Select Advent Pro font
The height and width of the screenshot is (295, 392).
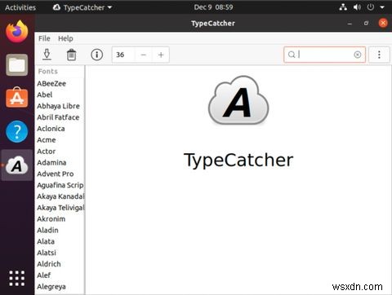click(x=60, y=174)
